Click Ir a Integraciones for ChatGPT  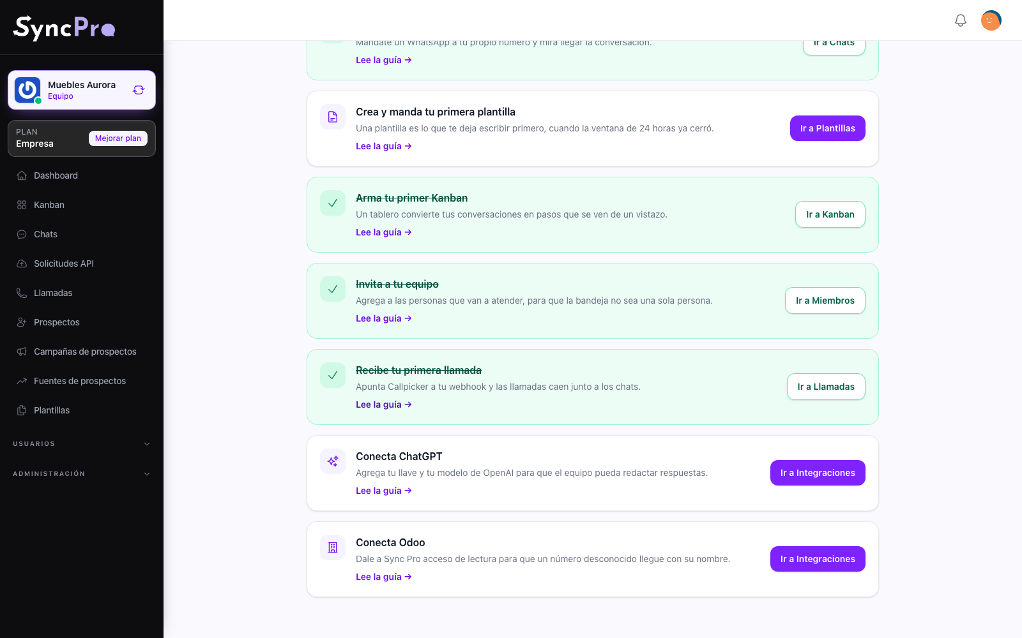(818, 473)
